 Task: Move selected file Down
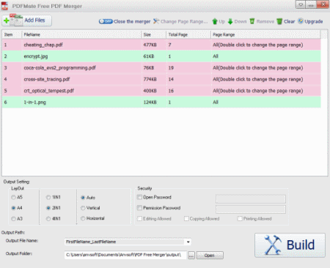click(237, 21)
